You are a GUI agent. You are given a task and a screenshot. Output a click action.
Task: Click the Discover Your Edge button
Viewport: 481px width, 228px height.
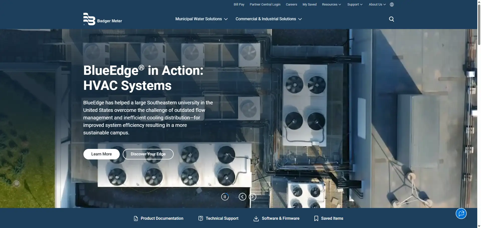click(148, 154)
